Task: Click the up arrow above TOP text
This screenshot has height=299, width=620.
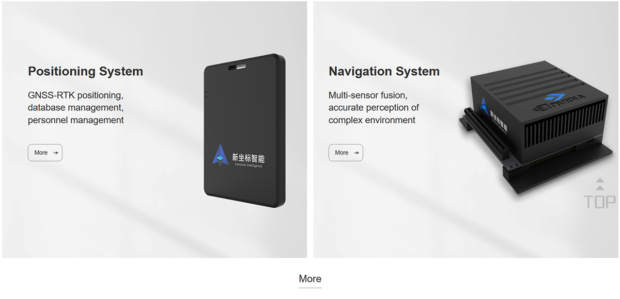Action: (x=600, y=184)
